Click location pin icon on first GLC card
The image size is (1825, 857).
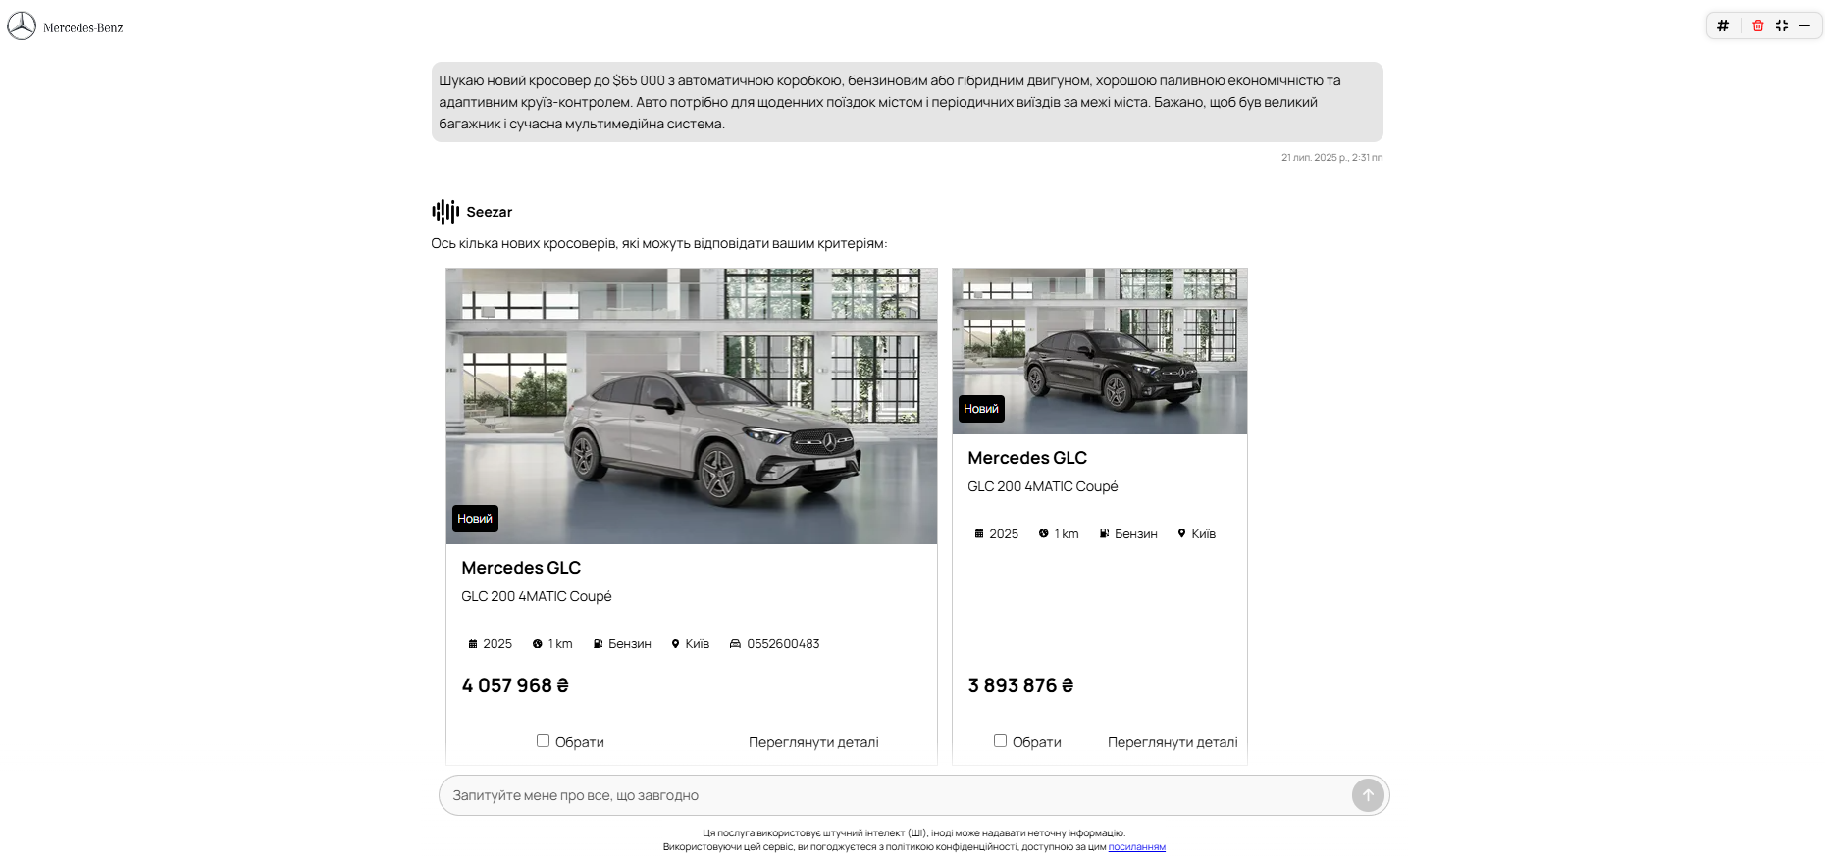click(675, 644)
